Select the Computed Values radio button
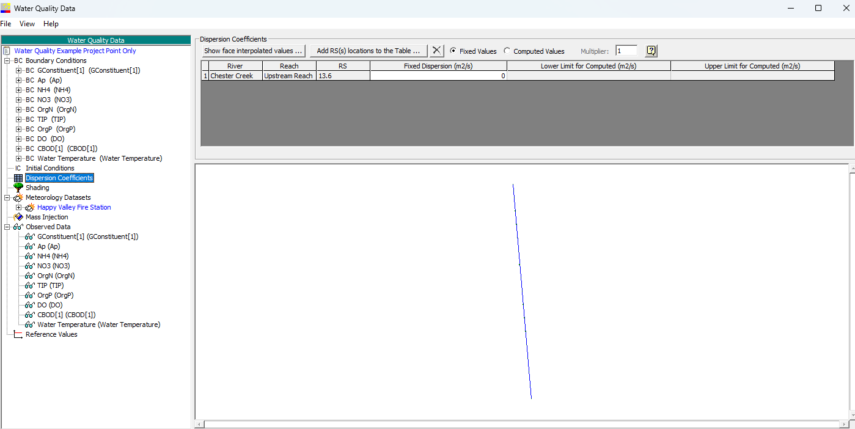 507,51
